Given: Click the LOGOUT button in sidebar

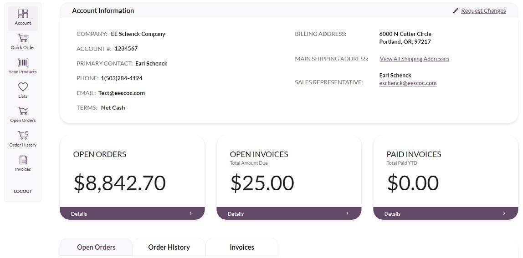Looking at the screenshot, I should (23, 192).
